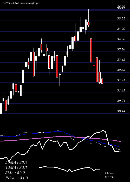Click the 34.36 price level label

click(x=121, y=39)
